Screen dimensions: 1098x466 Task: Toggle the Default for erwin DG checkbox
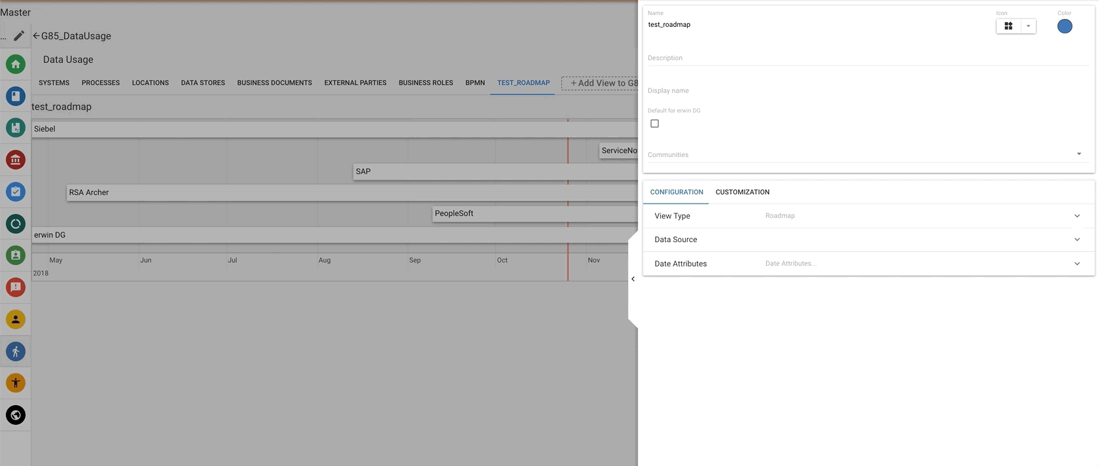[654, 124]
